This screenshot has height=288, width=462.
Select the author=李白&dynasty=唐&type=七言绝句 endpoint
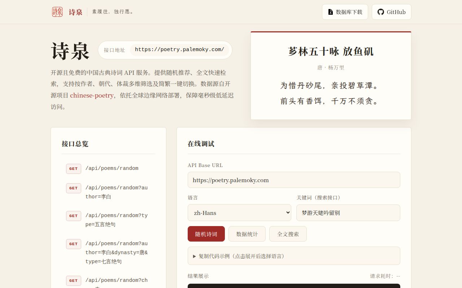point(108,252)
